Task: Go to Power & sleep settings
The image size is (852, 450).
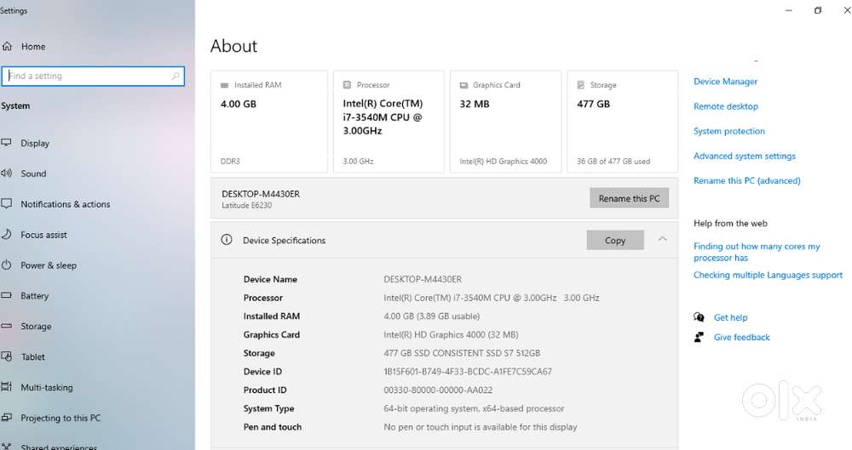Action: point(49,265)
